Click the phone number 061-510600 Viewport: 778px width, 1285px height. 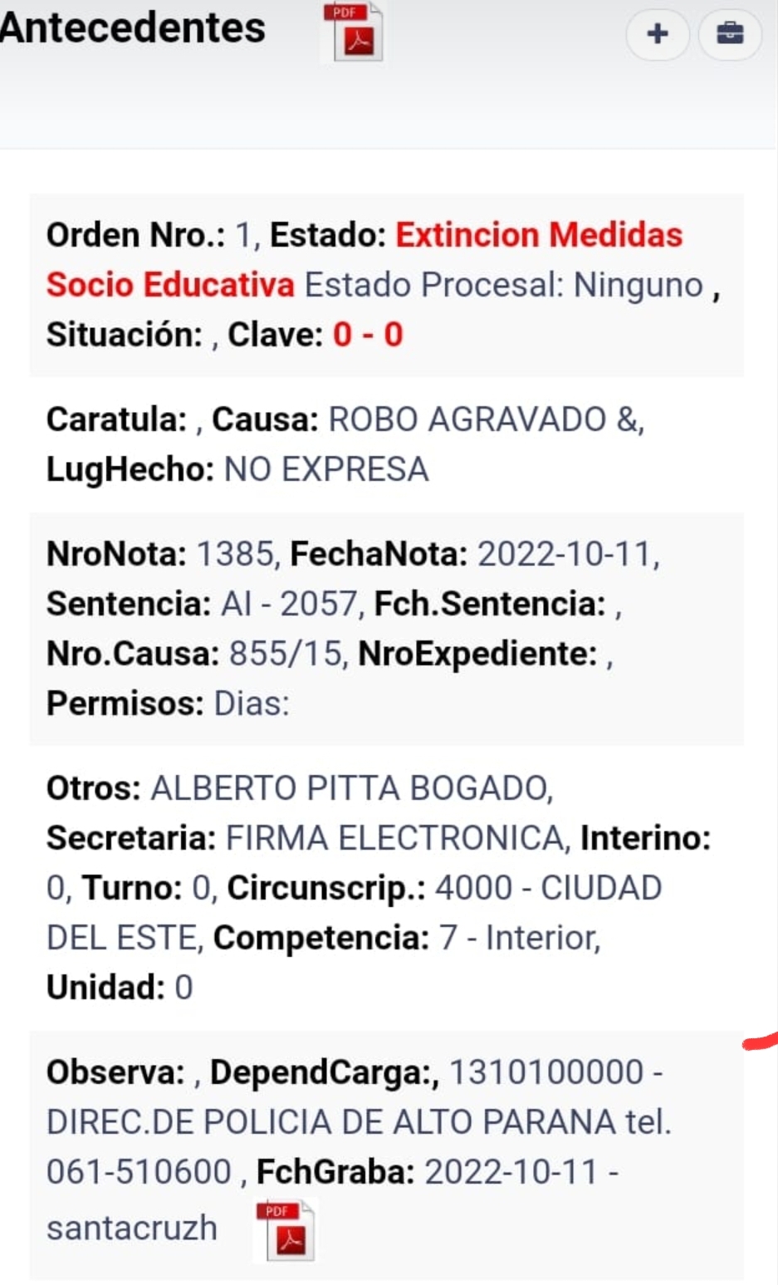tap(139, 1172)
